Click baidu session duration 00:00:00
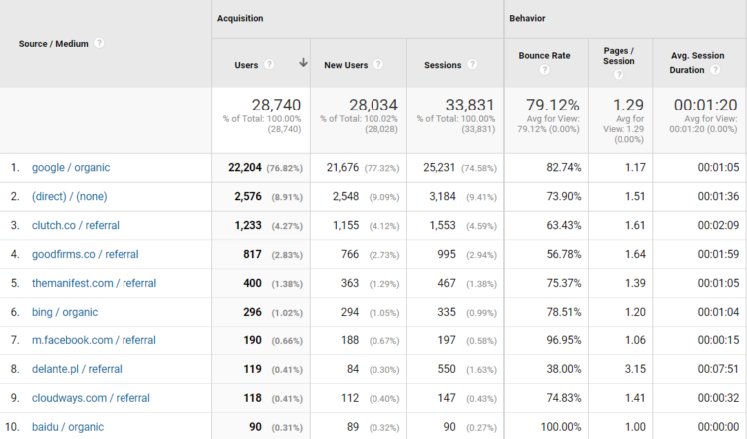This screenshot has width=747, height=439. [x=718, y=427]
